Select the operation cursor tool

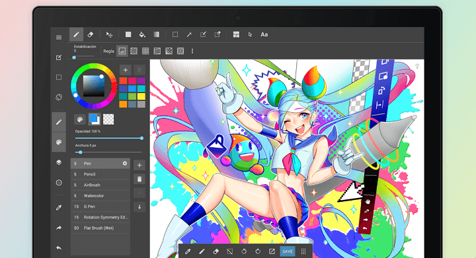click(250, 34)
